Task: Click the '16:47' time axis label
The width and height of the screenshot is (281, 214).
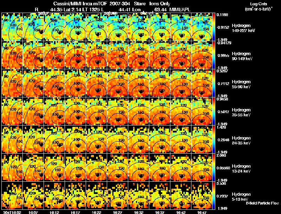Action: [x=202, y=212]
